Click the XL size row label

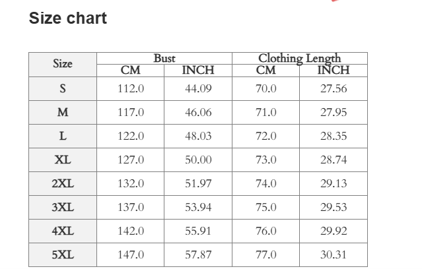pos(63,160)
